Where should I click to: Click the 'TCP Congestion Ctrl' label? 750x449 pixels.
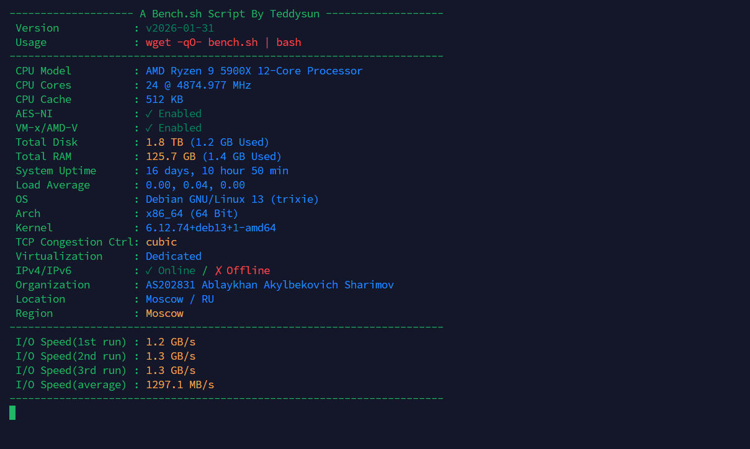[74, 242]
